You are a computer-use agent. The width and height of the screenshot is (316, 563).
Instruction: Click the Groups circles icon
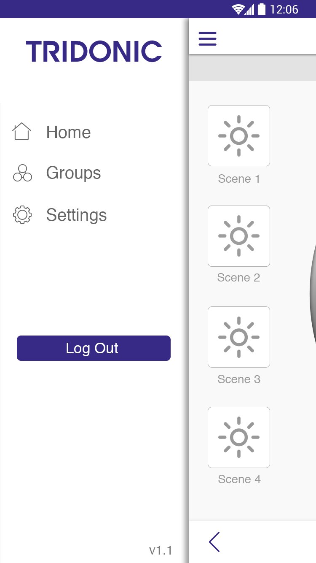click(22, 173)
